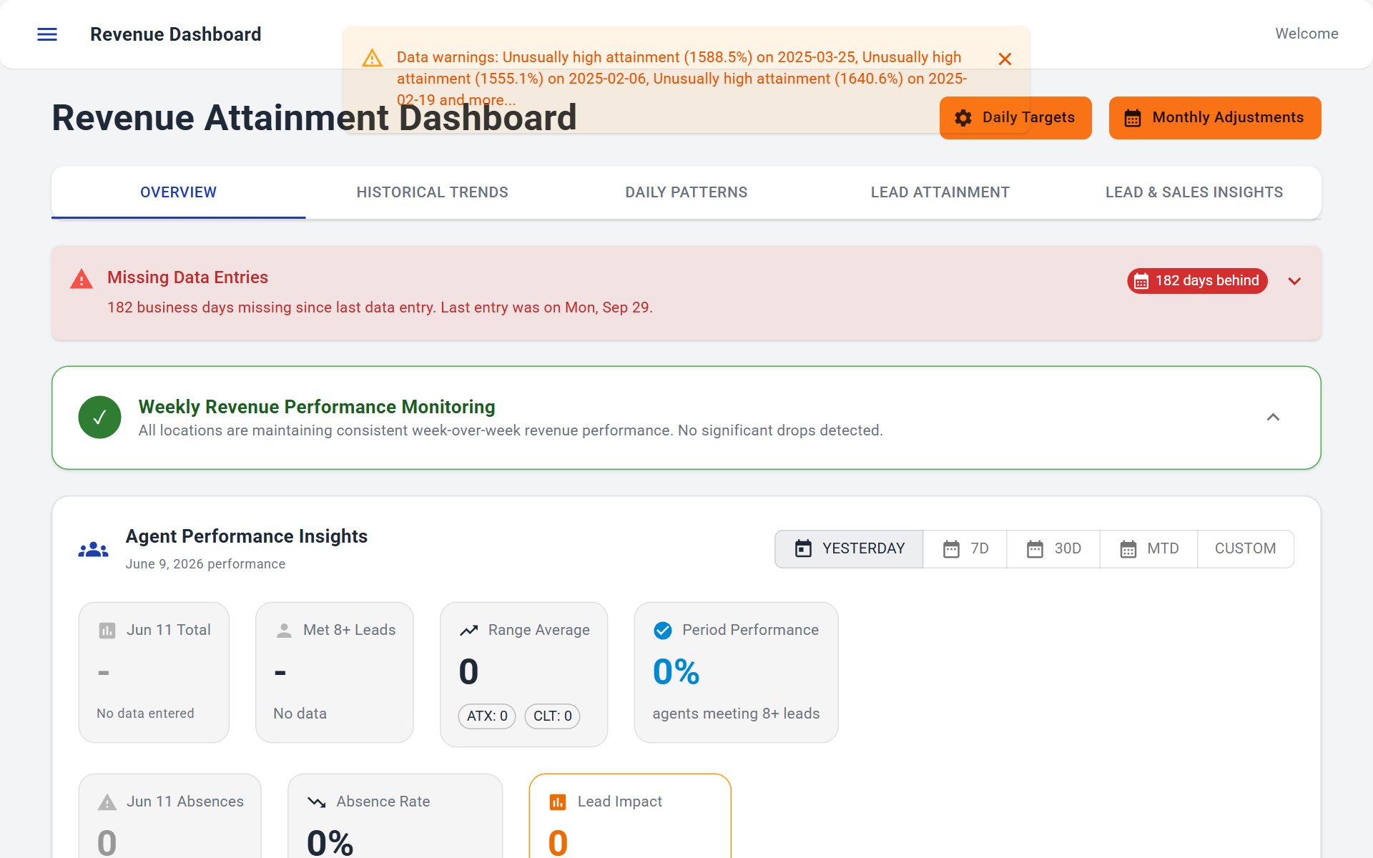This screenshot has height=858, width=1373.
Task: Click the verified check icon on Period Performance
Action: (663, 631)
